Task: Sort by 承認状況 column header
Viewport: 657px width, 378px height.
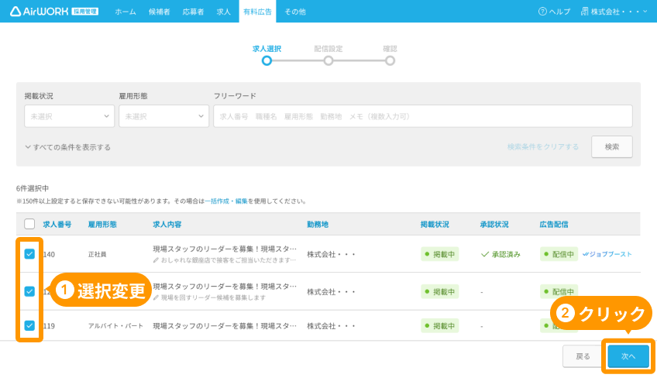Action: [x=494, y=224]
